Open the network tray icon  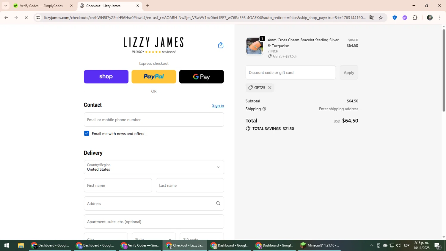pos(392,245)
